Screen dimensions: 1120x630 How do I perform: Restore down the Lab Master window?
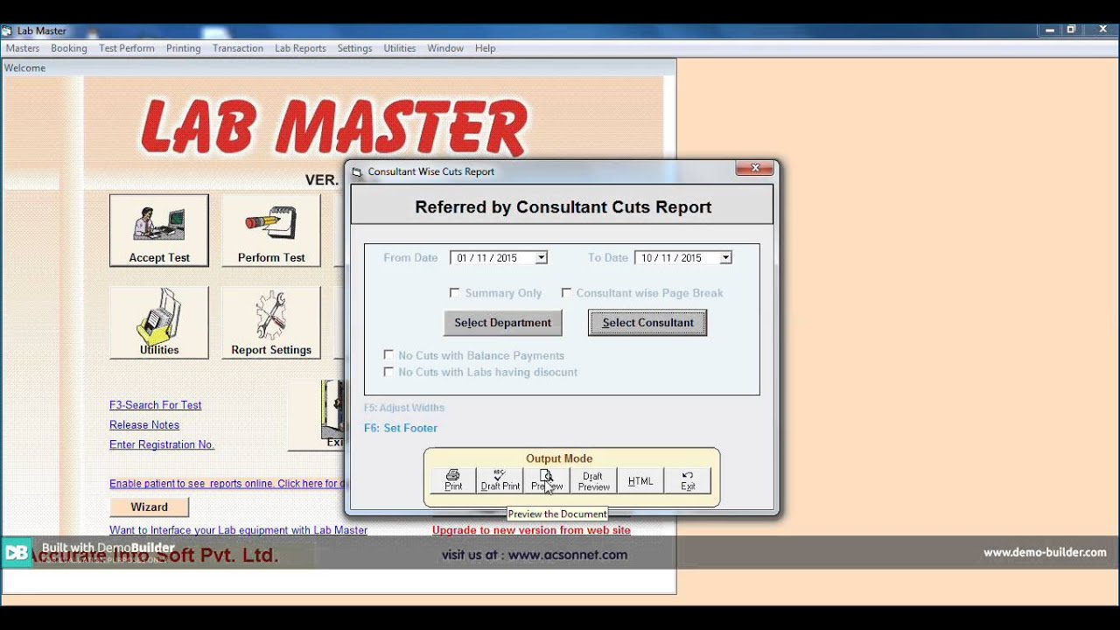coord(1071,30)
